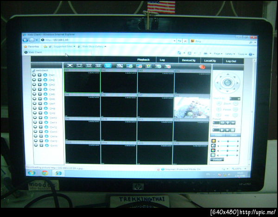Switch to the Color tab
The width and height of the screenshot is (278, 217).
click(218, 135)
